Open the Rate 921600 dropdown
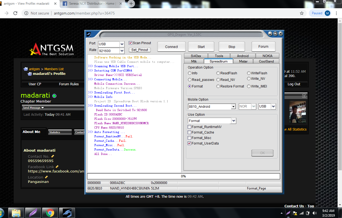This screenshot has width=342, height=218. click(x=122, y=51)
